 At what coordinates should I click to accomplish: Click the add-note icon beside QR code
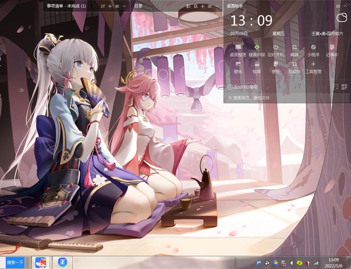coord(336,87)
